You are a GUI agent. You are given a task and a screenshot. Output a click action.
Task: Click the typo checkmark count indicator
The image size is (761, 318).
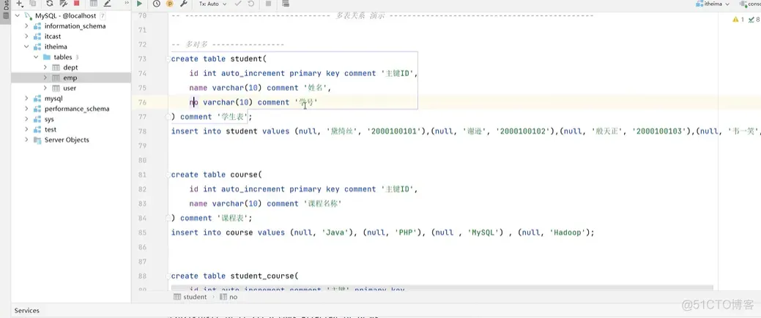(x=754, y=20)
